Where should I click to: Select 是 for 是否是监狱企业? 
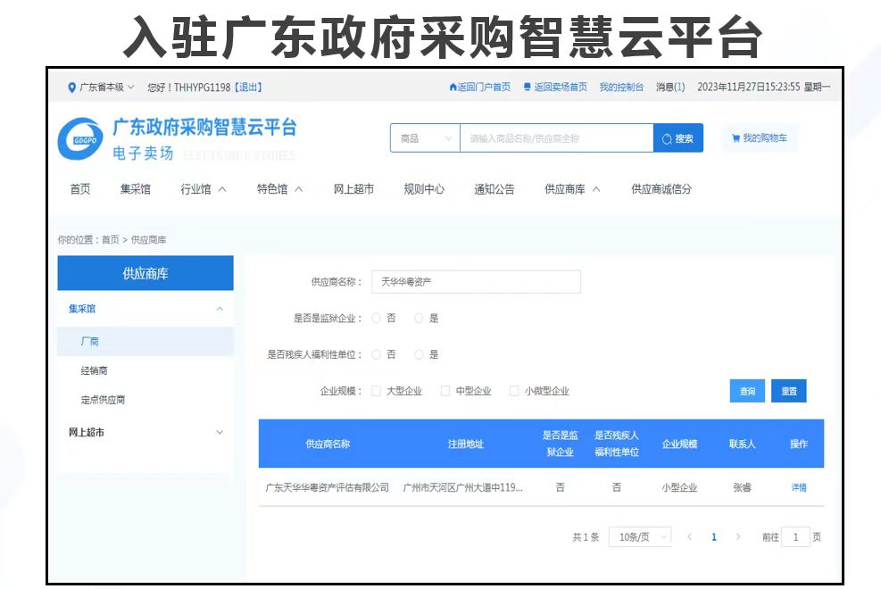coord(419,319)
